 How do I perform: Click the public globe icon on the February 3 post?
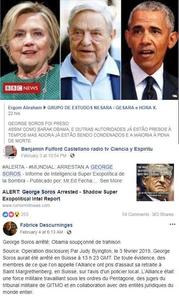pyautogui.click(x=72, y=155)
